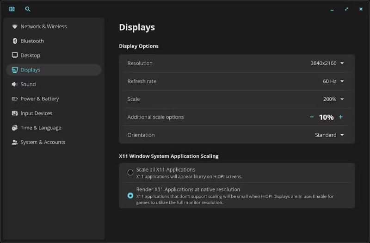Open the Resolution 3840x2160 dropdown
The width and height of the screenshot is (370, 243).
(x=327, y=63)
